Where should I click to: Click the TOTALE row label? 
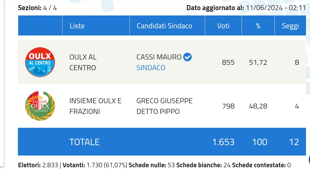(x=84, y=142)
